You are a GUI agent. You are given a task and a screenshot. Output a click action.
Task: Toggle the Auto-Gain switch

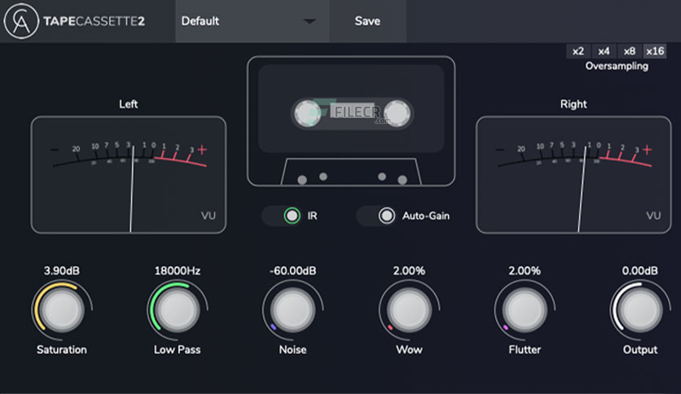[376, 216]
